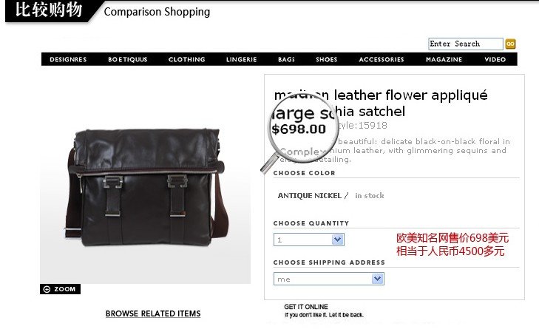Open ACCESSORIES in the navigation bar
Screen dimensions: 539x329
point(382,59)
